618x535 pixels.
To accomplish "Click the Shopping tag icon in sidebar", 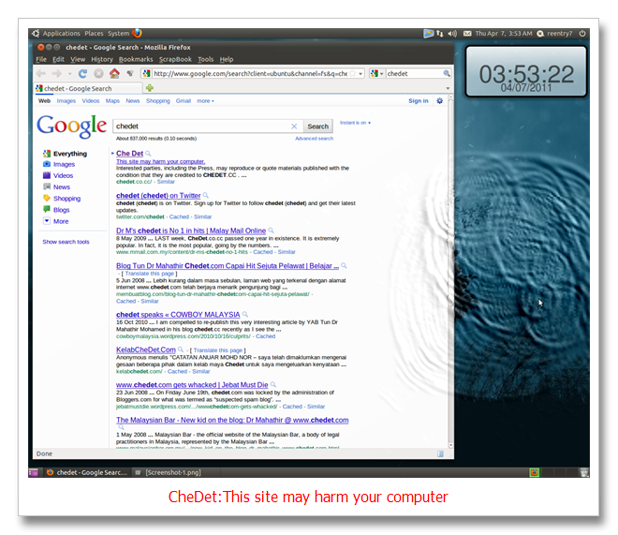I will pos(47,198).
